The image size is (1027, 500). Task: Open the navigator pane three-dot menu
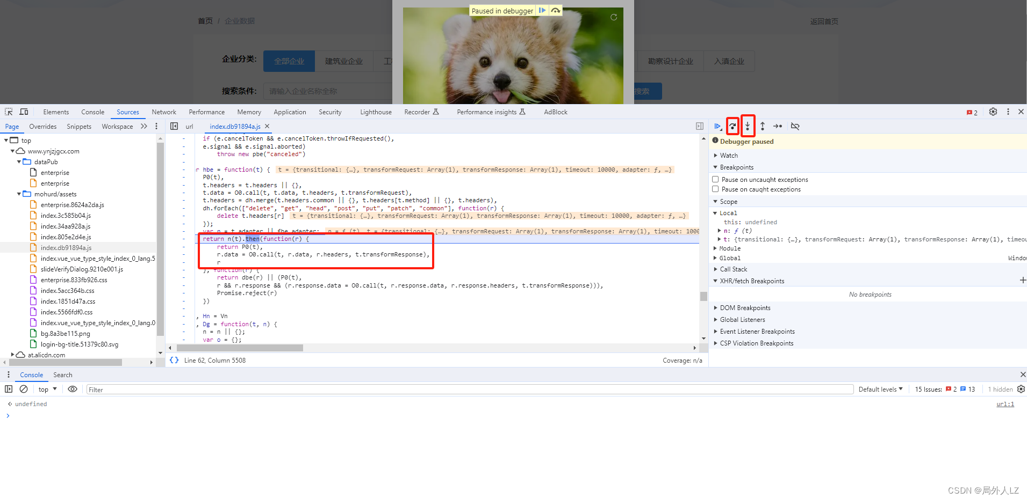click(x=156, y=126)
